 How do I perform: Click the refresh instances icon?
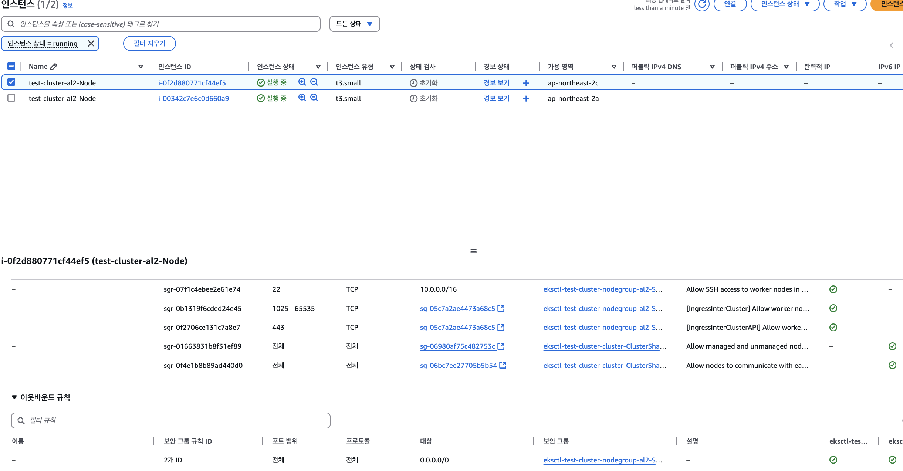(701, 4)
